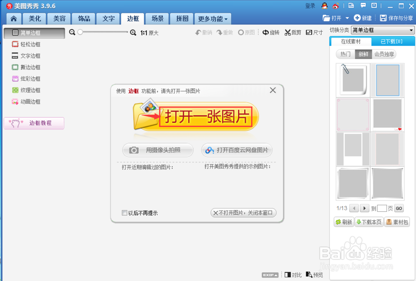Go to previous material page arrow
Image resolution: width=416 pixels, height=281 pixels.
(354, 208)
